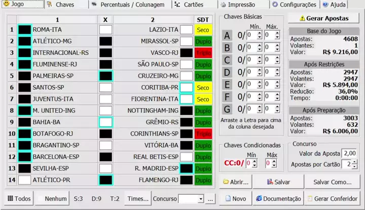Click the browser icon on Documentação button

click(259, 198)
